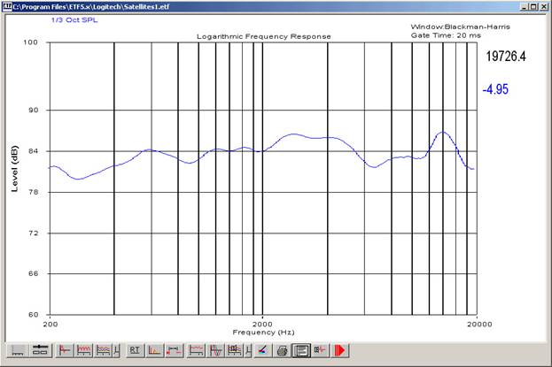Click the icon just left of play arrow
Screen dimensions: 552x367
pos(321,350)
